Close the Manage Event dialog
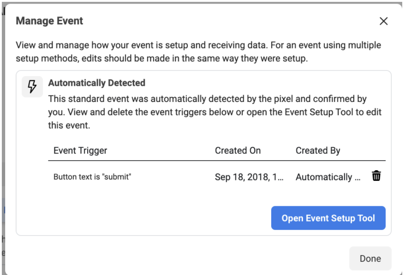 [x=384, y=21]
